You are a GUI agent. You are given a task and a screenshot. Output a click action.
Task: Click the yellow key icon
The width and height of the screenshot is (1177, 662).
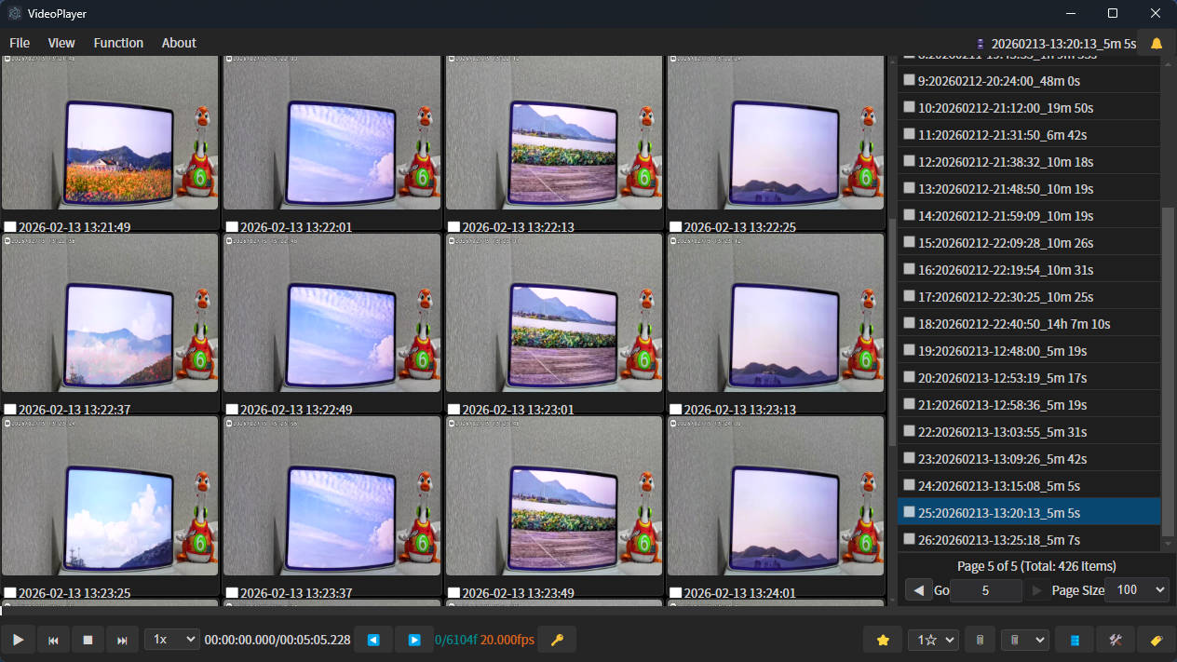[x=557, y=640]
